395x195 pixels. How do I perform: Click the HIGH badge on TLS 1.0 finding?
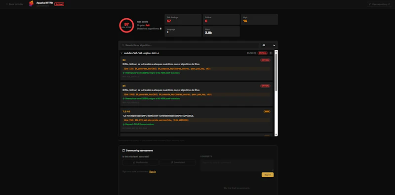click(267, 111)
